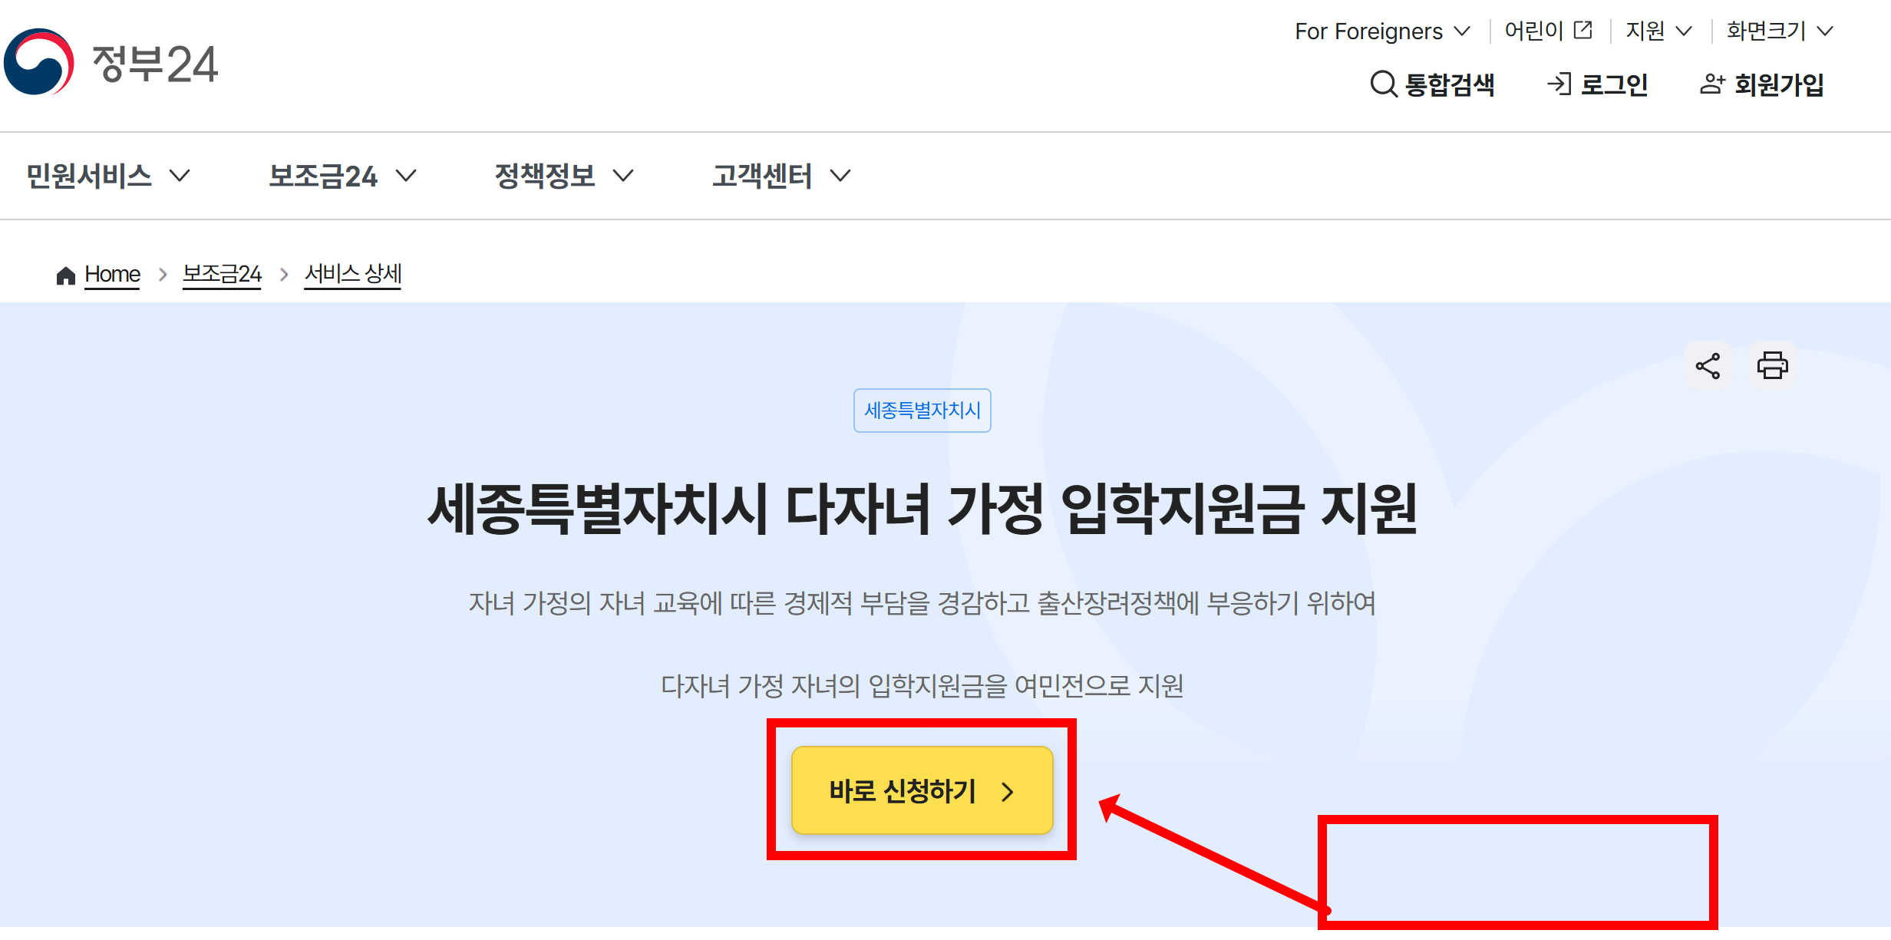Click the 정부24 logo
Viewport: 1891px width, 940px height.
[111, 63]
